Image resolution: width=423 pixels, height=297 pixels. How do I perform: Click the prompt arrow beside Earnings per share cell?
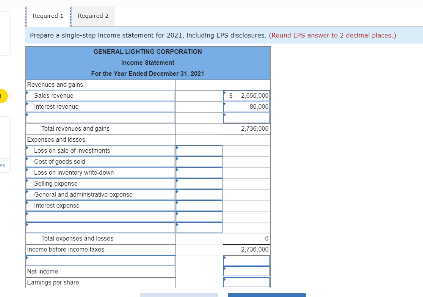click(x=224, y=280)
